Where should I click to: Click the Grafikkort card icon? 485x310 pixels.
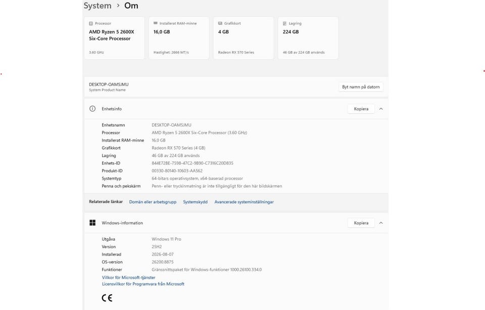(x=220, y=23)
